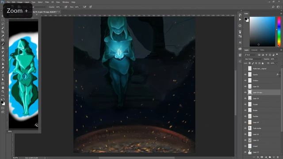The image size is (283, 159).
Task: Open the brush Opacity dropdown in options bar
Action: point(61,7)
